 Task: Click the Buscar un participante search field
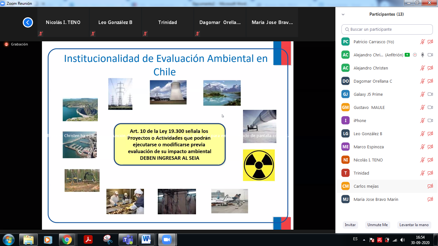pyautogui.click(x=386, y=29)
